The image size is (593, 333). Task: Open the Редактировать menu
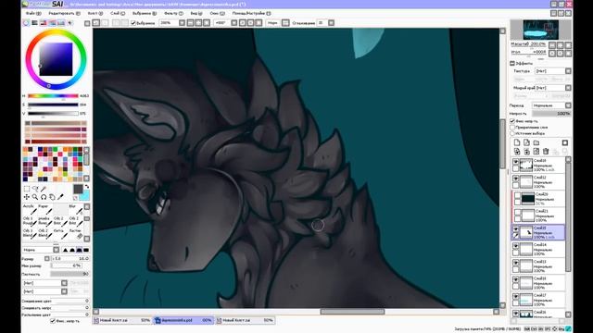[x=64, y=13]
